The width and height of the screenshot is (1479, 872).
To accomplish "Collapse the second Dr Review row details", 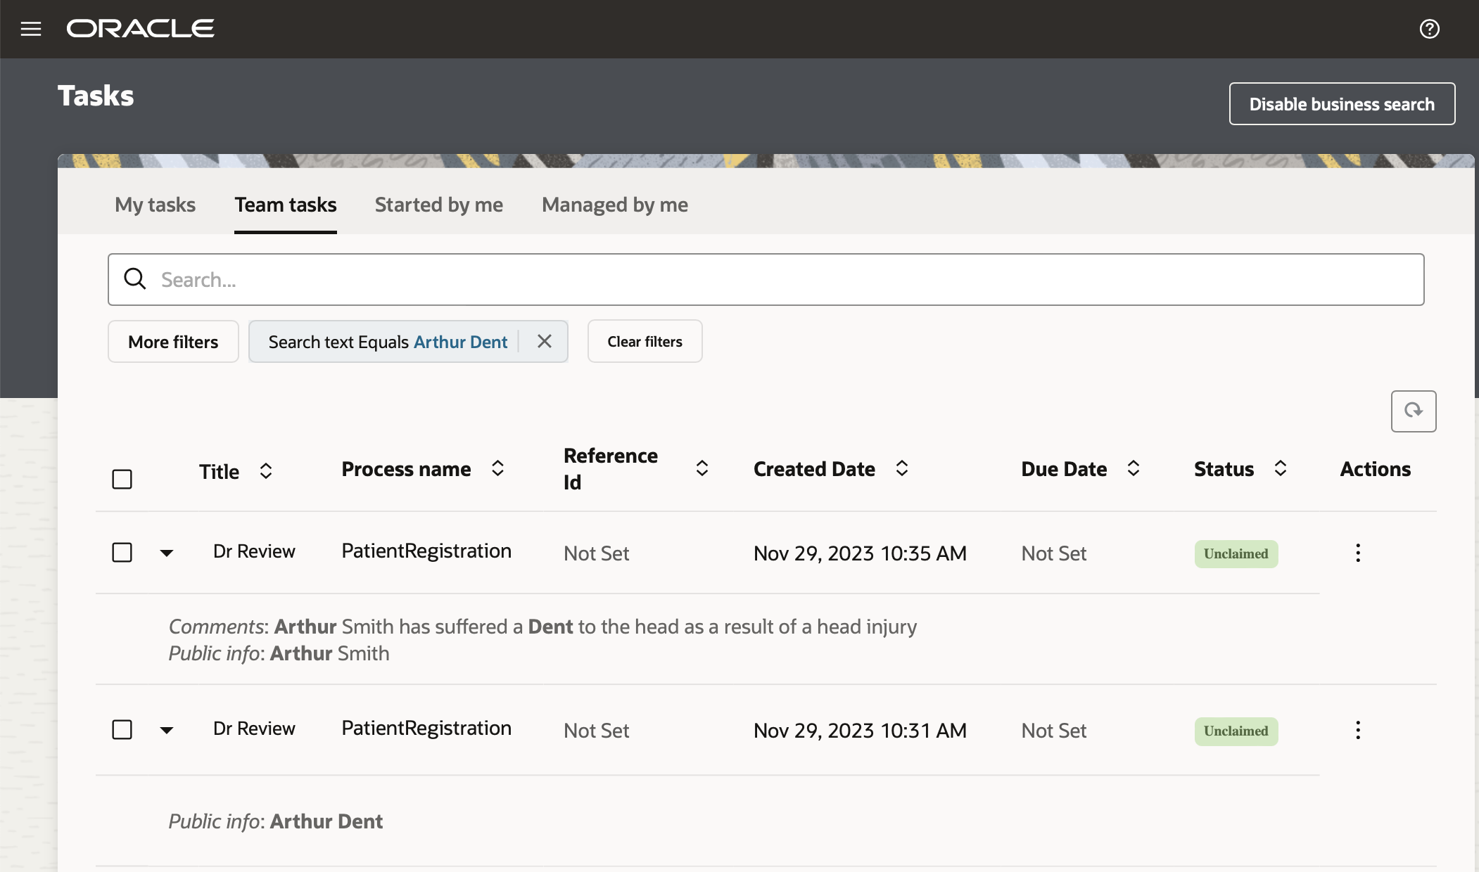I will coord(167,730).
